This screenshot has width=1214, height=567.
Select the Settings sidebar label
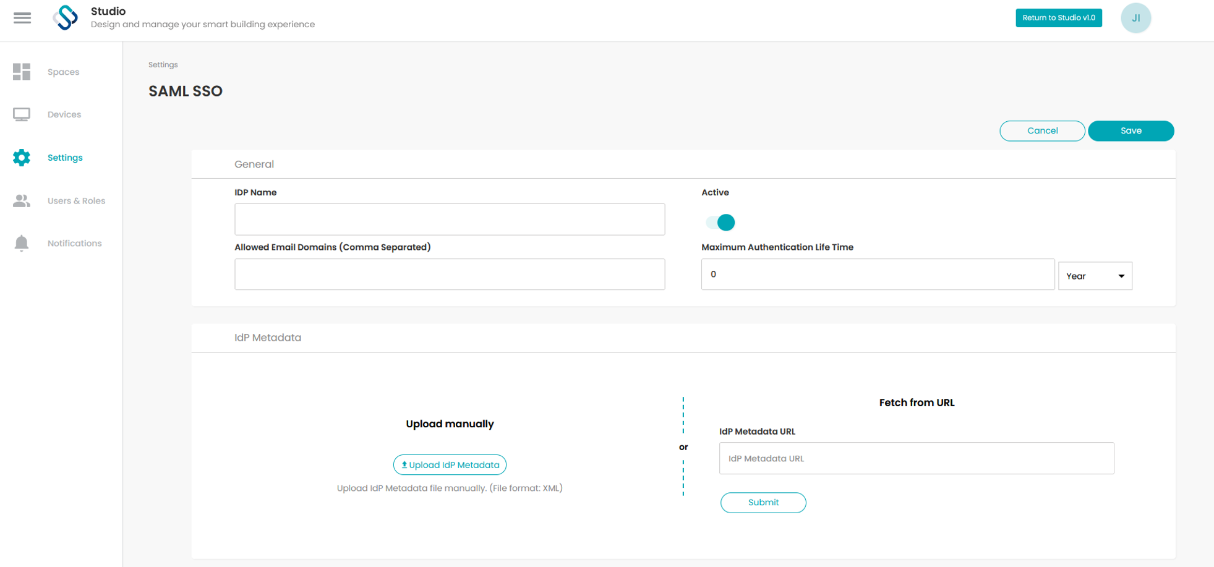pos(65,158)
